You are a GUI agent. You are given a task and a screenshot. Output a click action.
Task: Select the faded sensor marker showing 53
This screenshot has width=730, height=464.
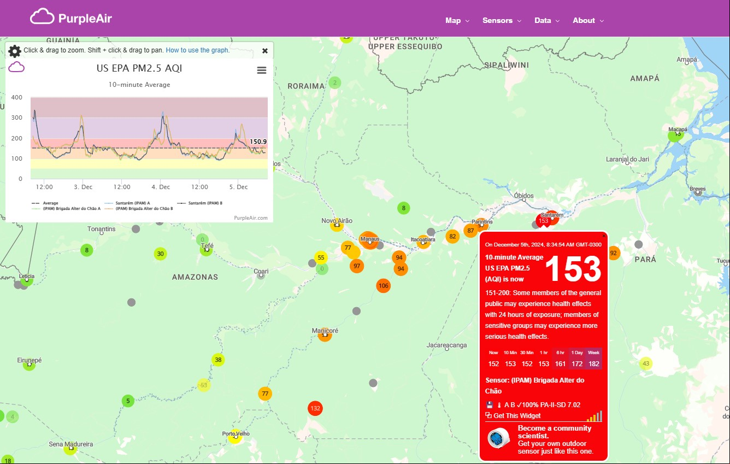point(204,385)
